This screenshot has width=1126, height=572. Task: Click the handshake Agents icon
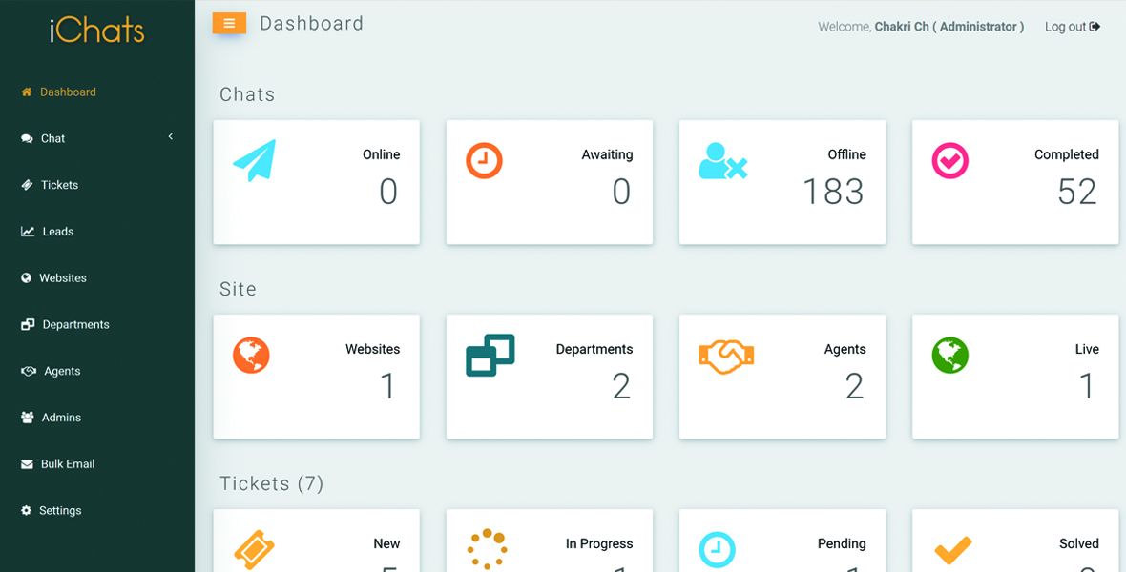726,357
